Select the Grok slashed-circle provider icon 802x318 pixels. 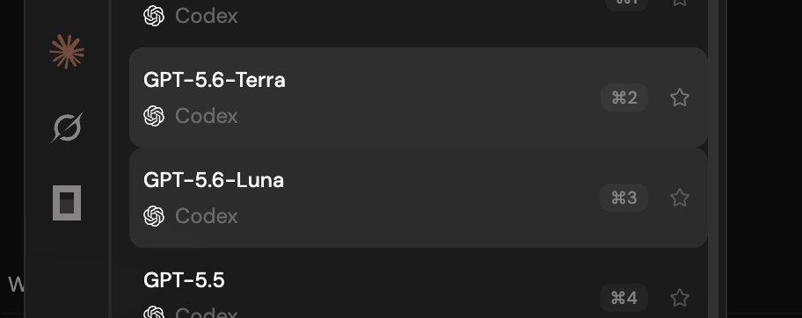pyautogui.click(x=67, y=127)
